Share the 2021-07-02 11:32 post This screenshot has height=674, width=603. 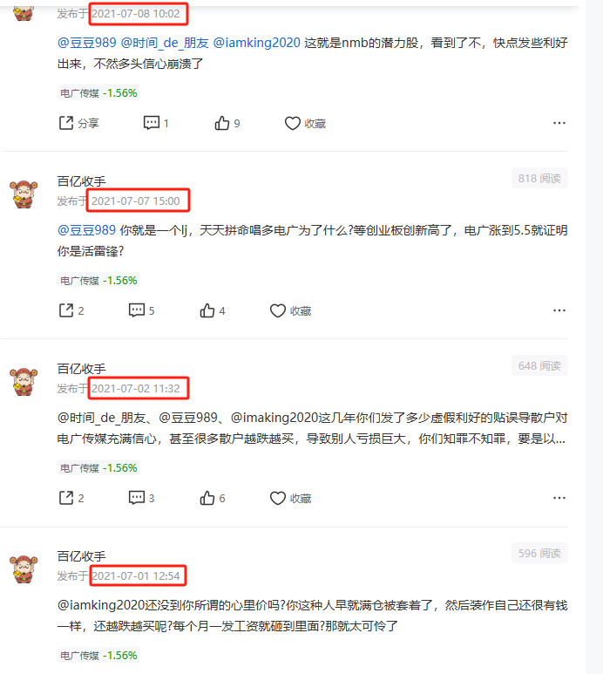tap(71, 498)
